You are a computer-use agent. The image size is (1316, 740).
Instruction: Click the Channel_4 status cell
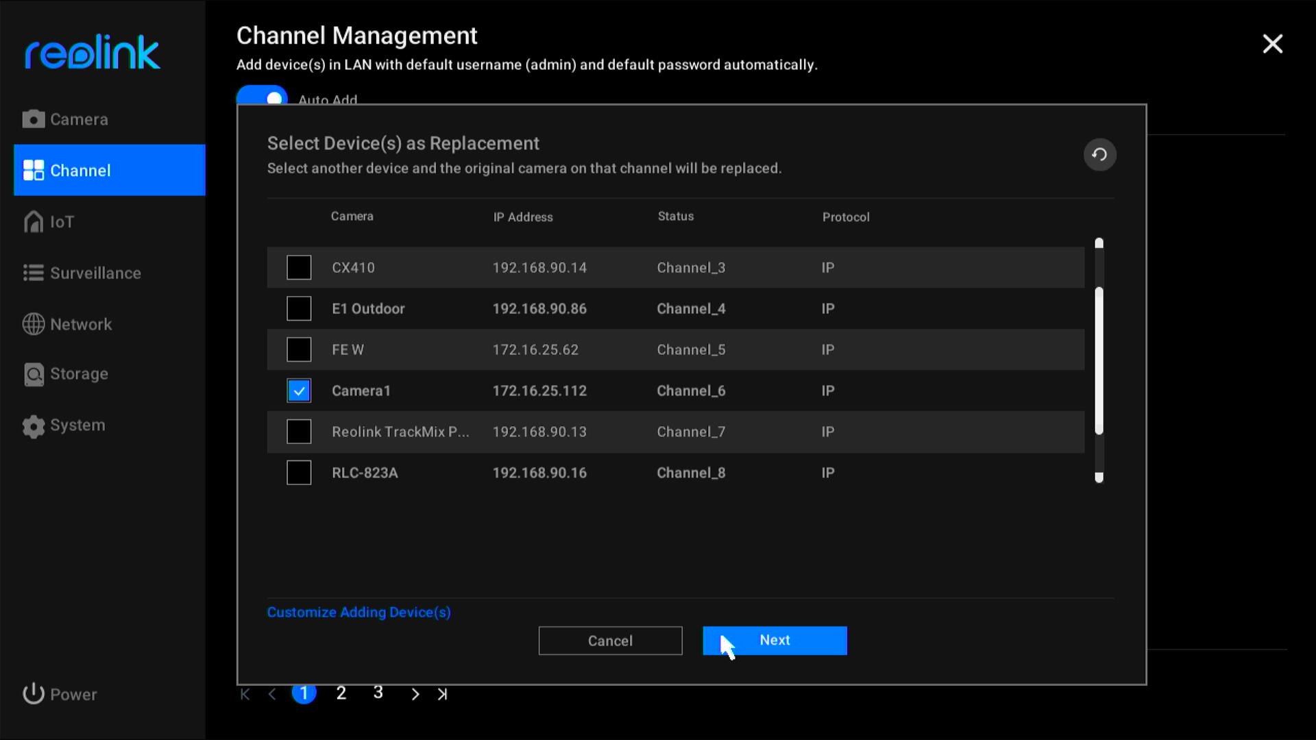click(691, 309)
